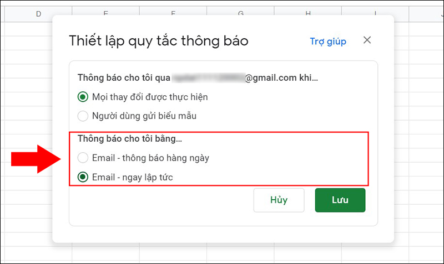This screenshot has width=444, height=264.
Task: Close the notification rules dialog with X
Action: click(x=367, y=40)
